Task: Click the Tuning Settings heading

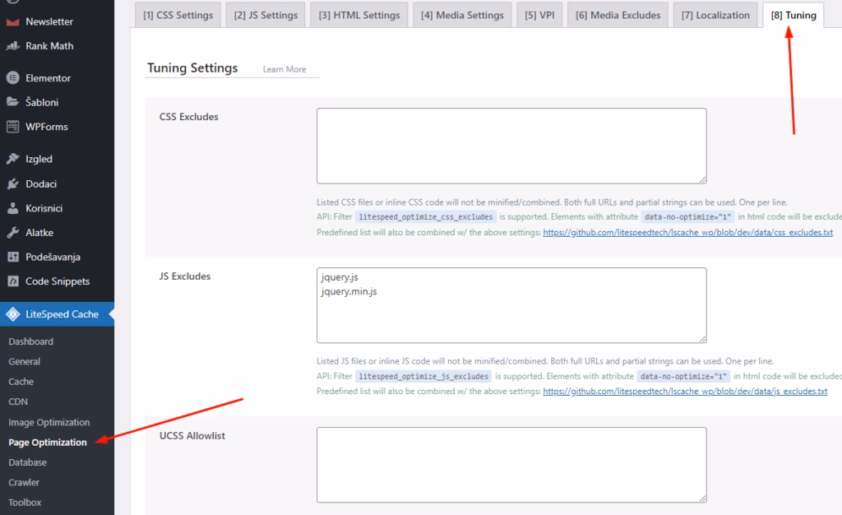Action: pos(192,68)
